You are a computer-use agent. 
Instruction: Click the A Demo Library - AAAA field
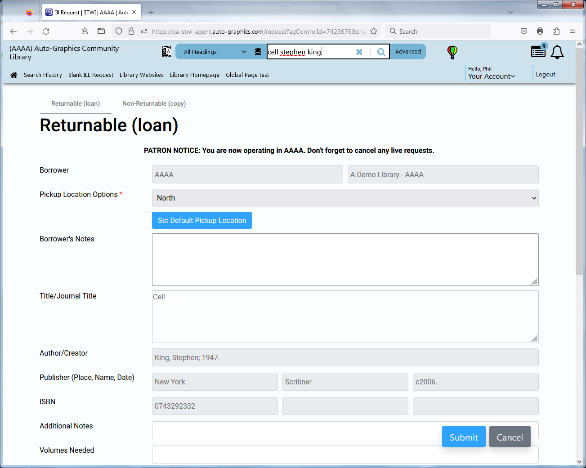443,174
